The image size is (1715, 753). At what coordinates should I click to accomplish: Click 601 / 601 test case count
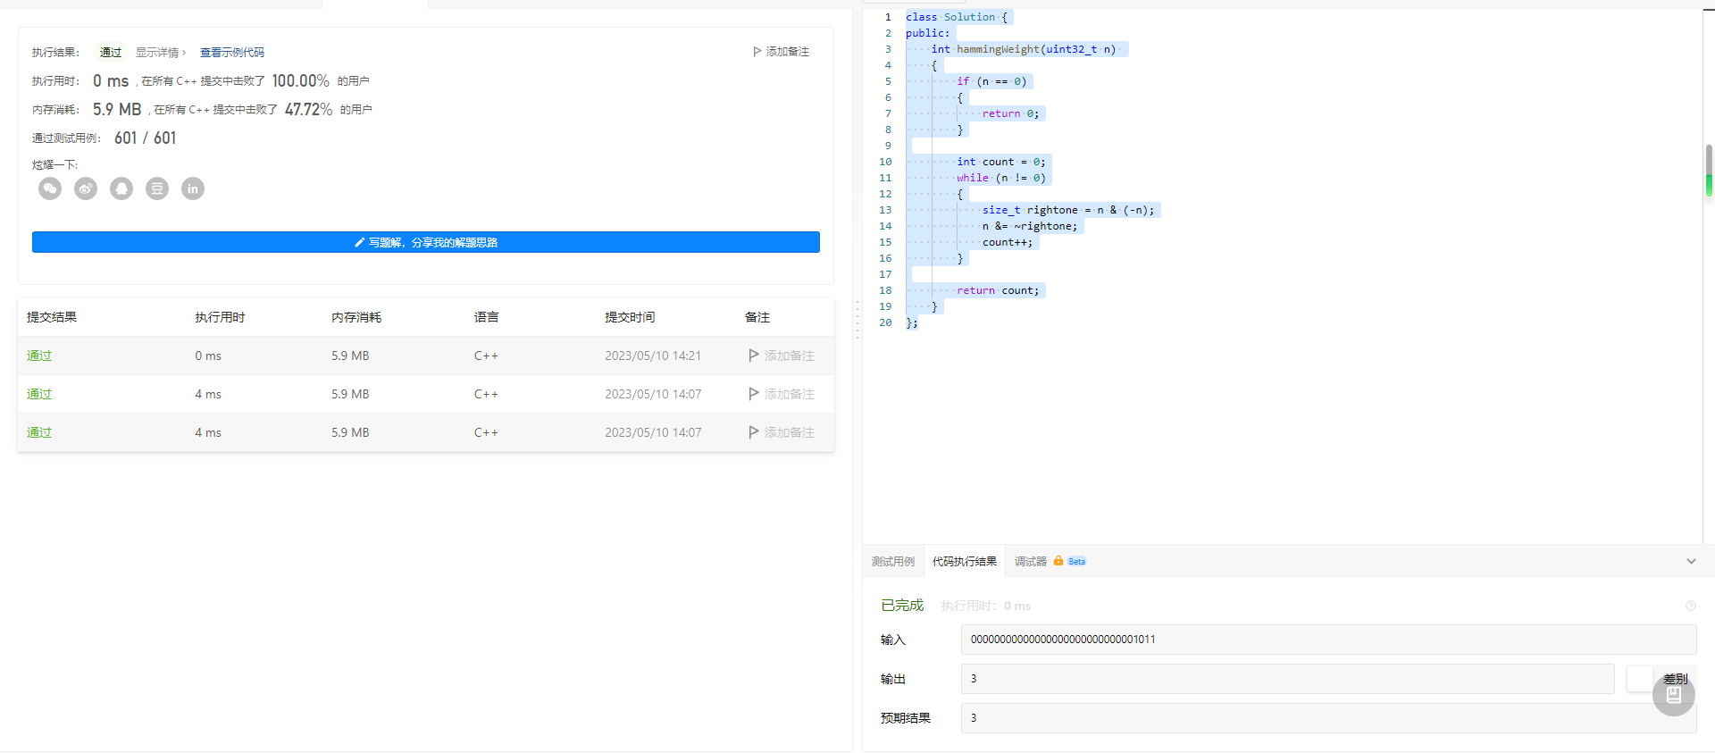146,138
